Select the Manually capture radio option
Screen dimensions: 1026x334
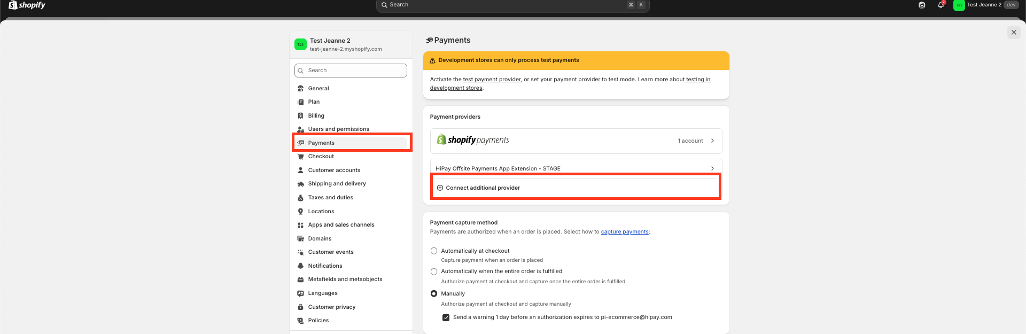click(434, 294)
